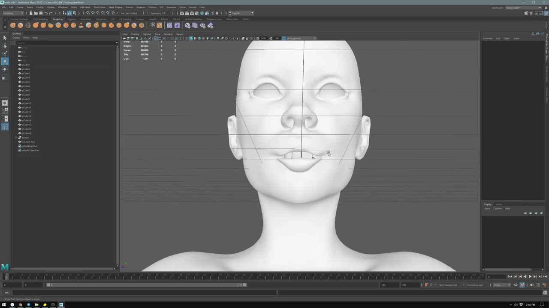The height and width of the screenshot is (308, 549).
Task: Open No Character Set dropdown
Action: [x=449, y=285]
